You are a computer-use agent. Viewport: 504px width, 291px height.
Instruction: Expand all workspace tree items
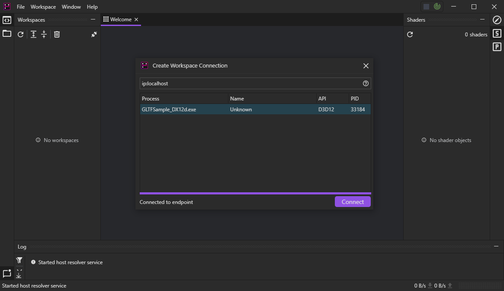(x=33, y=34)
